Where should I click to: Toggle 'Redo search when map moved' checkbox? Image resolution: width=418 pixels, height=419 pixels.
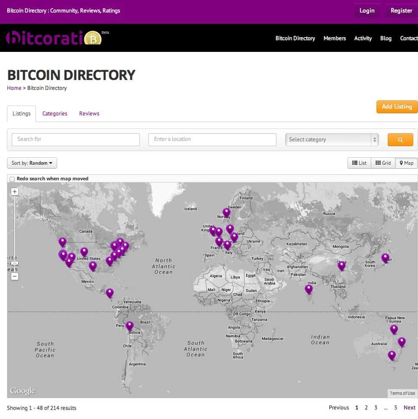(12, 179)
